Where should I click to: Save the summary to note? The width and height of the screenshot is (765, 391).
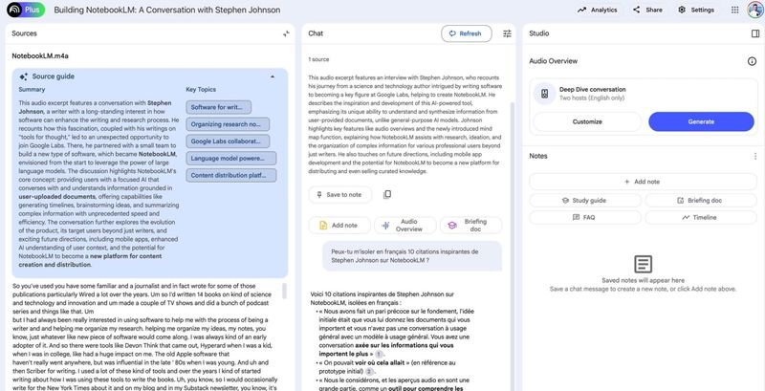pos(340,194)
